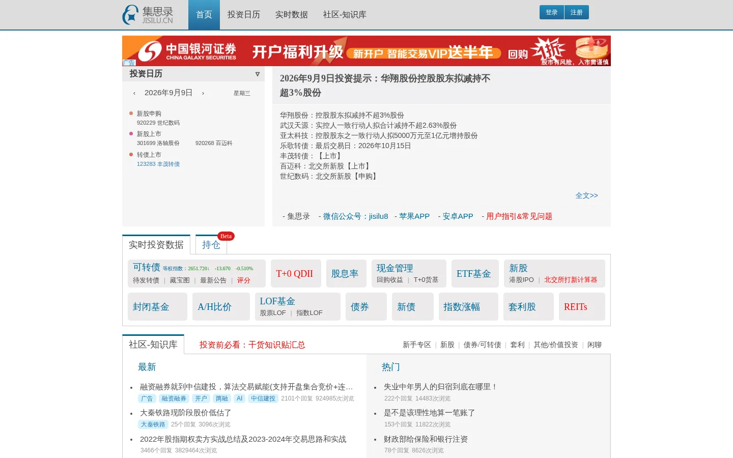Open the 社区-知识库 navigation menu
733x458 pixels.
345,15
